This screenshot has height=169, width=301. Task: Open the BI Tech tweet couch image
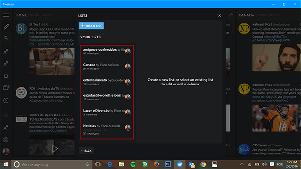pyautogui.click(x=52, y=61)
